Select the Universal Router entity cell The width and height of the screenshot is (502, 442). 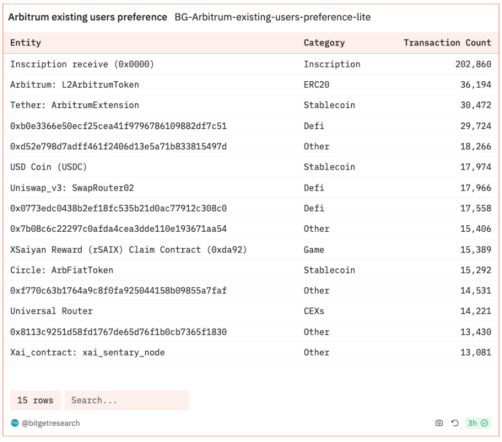51,311
